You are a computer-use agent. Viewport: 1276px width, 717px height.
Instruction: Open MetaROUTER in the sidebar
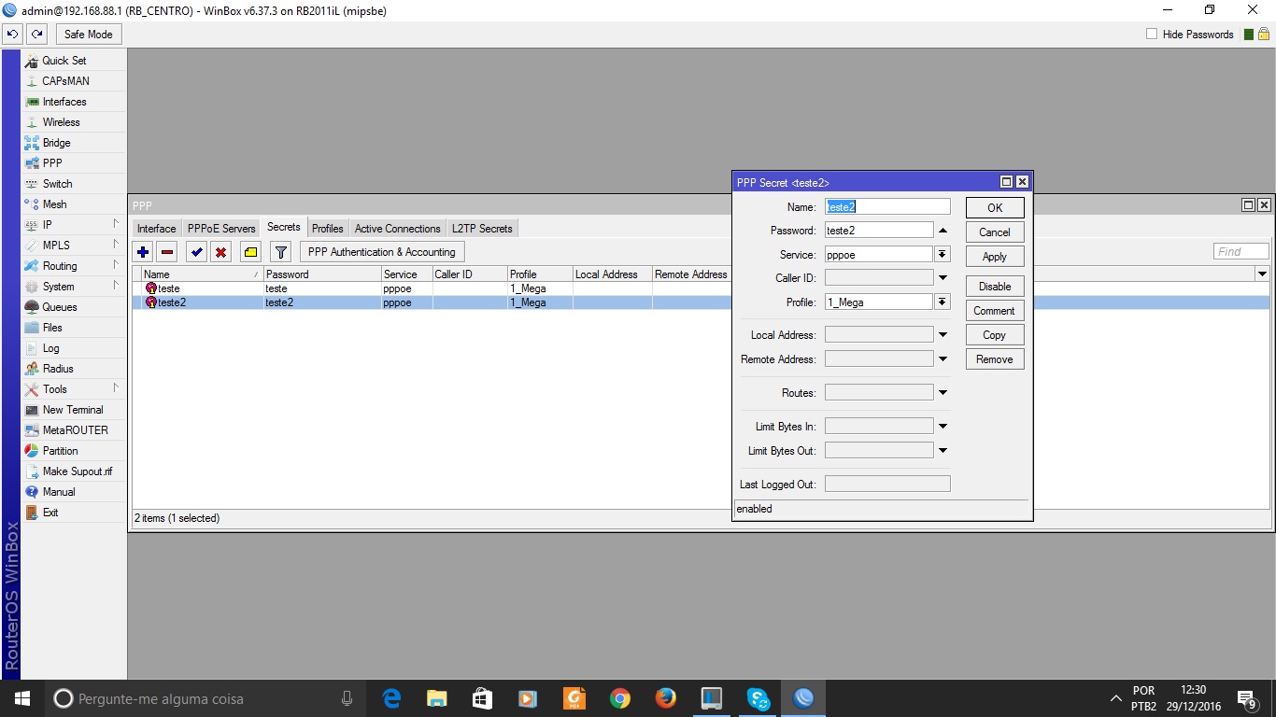point(74,430)
